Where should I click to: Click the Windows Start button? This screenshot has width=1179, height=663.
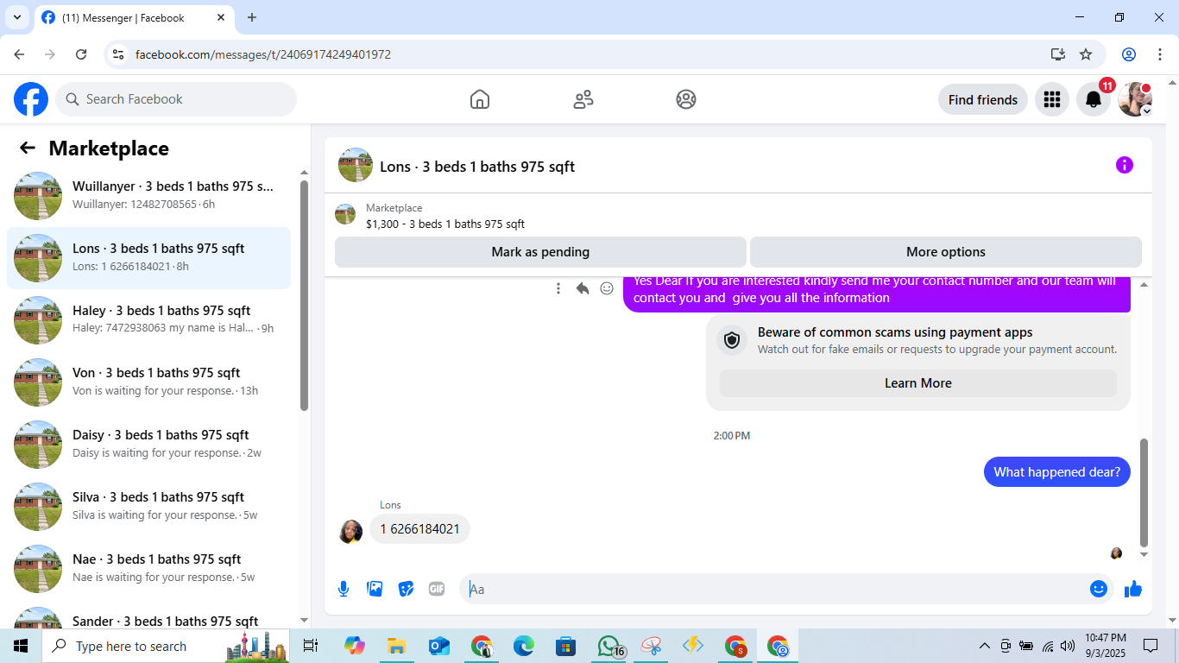click(x=21, y=646)
